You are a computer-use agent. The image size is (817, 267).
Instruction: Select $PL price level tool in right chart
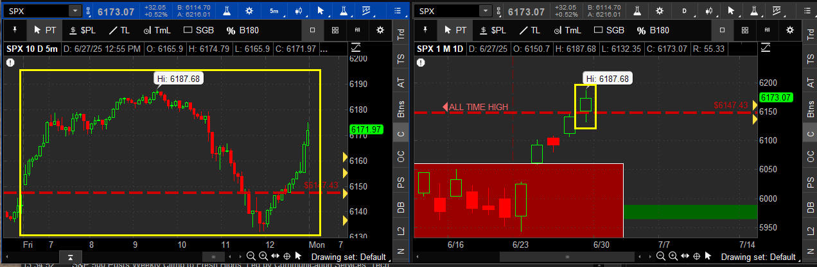[x=491, y=30]
